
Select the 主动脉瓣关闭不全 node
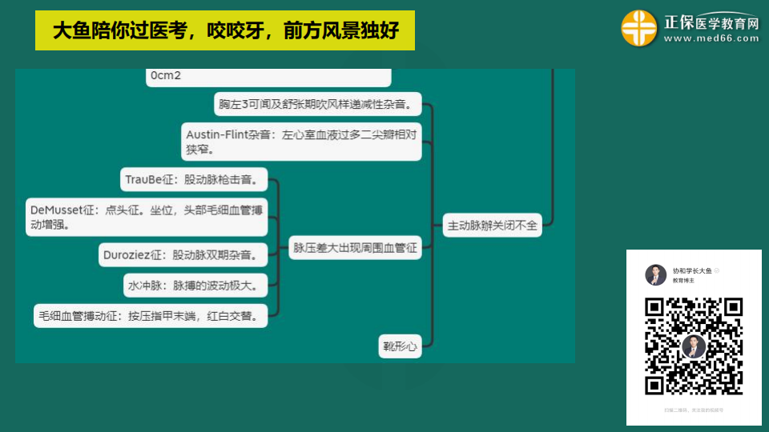click(492, 226)
